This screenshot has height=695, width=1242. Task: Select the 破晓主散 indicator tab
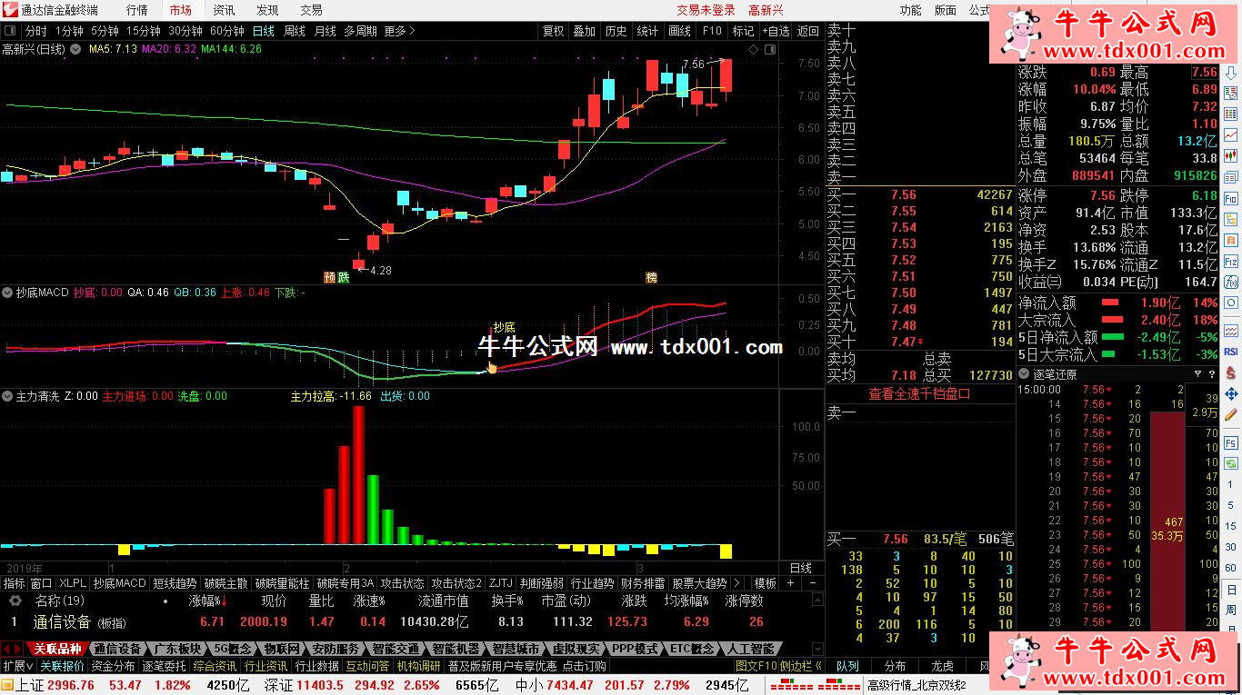225,583
